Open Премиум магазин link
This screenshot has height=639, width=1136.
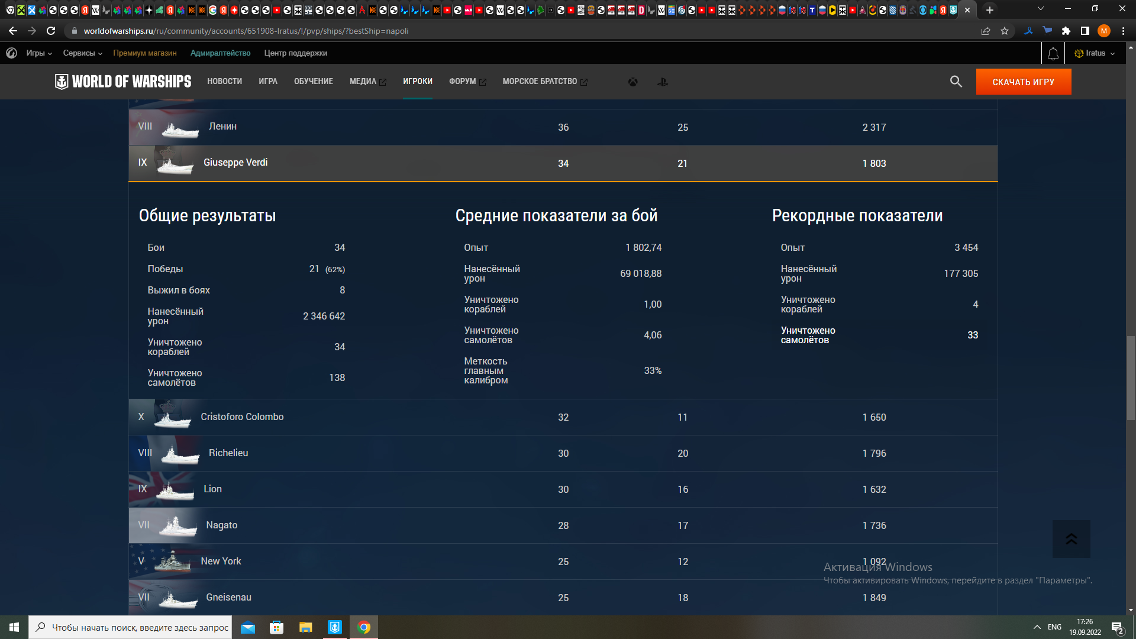pyautogui.click(x=145, y=53)
